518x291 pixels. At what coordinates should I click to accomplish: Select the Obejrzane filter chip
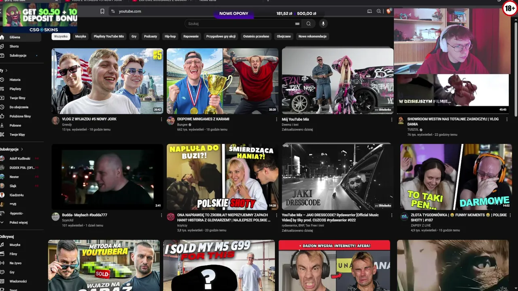[284, 36]
